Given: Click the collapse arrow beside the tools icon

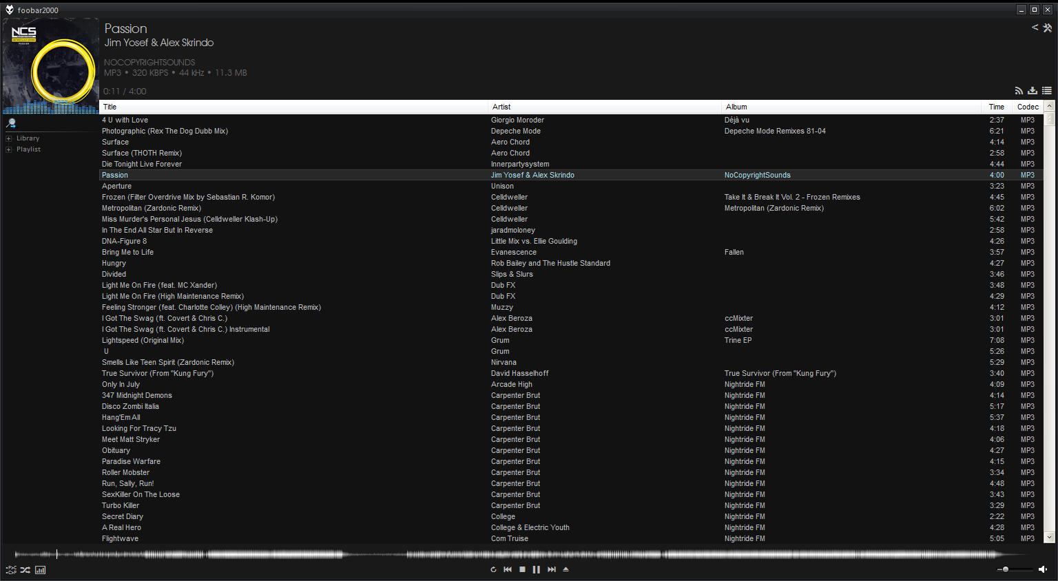Looking at the screenshot, I should click(x=1035, y=28).
